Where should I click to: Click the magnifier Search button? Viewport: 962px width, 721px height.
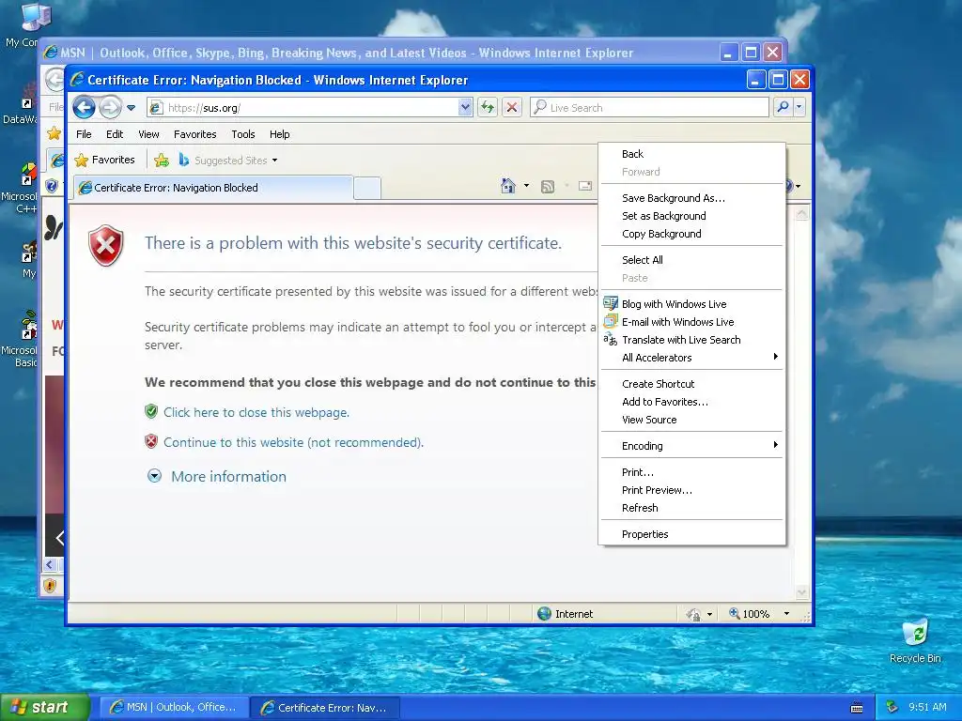(x=783, y=107)
